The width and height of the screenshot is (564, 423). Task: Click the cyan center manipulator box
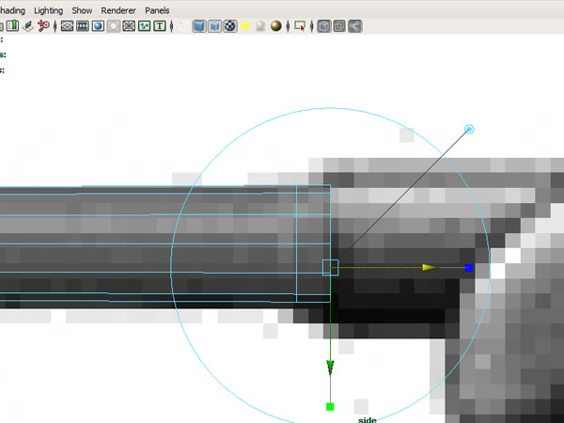(x=330, y=268)
